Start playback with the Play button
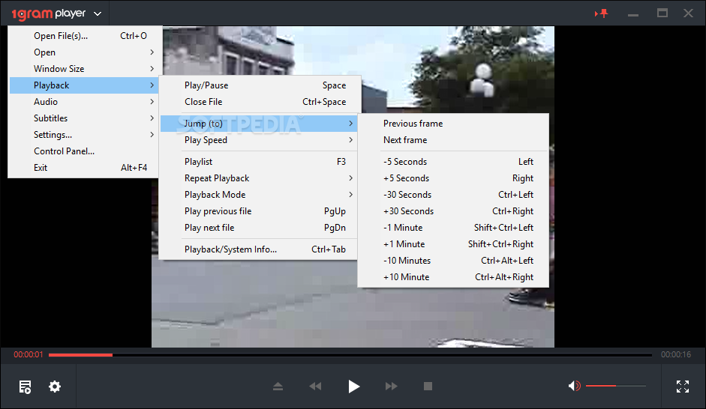This screenshot has width=706, height=409. click(354, 386)
